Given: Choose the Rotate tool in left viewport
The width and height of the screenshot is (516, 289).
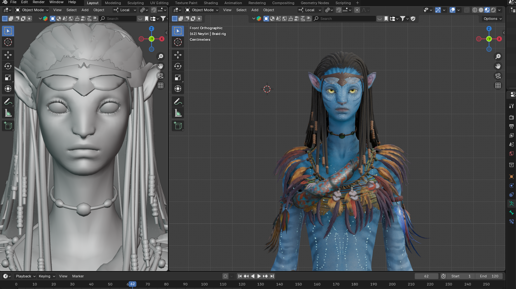Looking at the screenshot, I should point(8,66).
